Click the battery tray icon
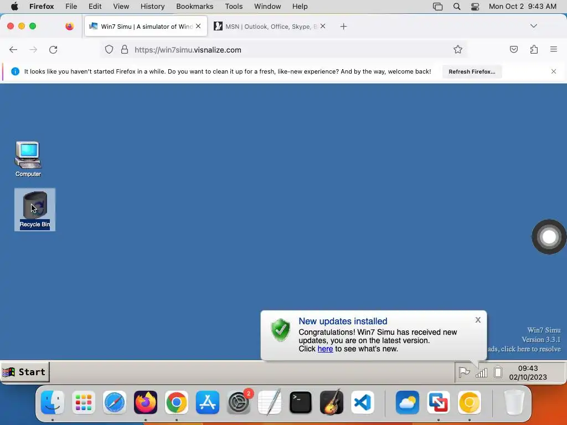Screen dimensions: 567x425 (498, 372)
